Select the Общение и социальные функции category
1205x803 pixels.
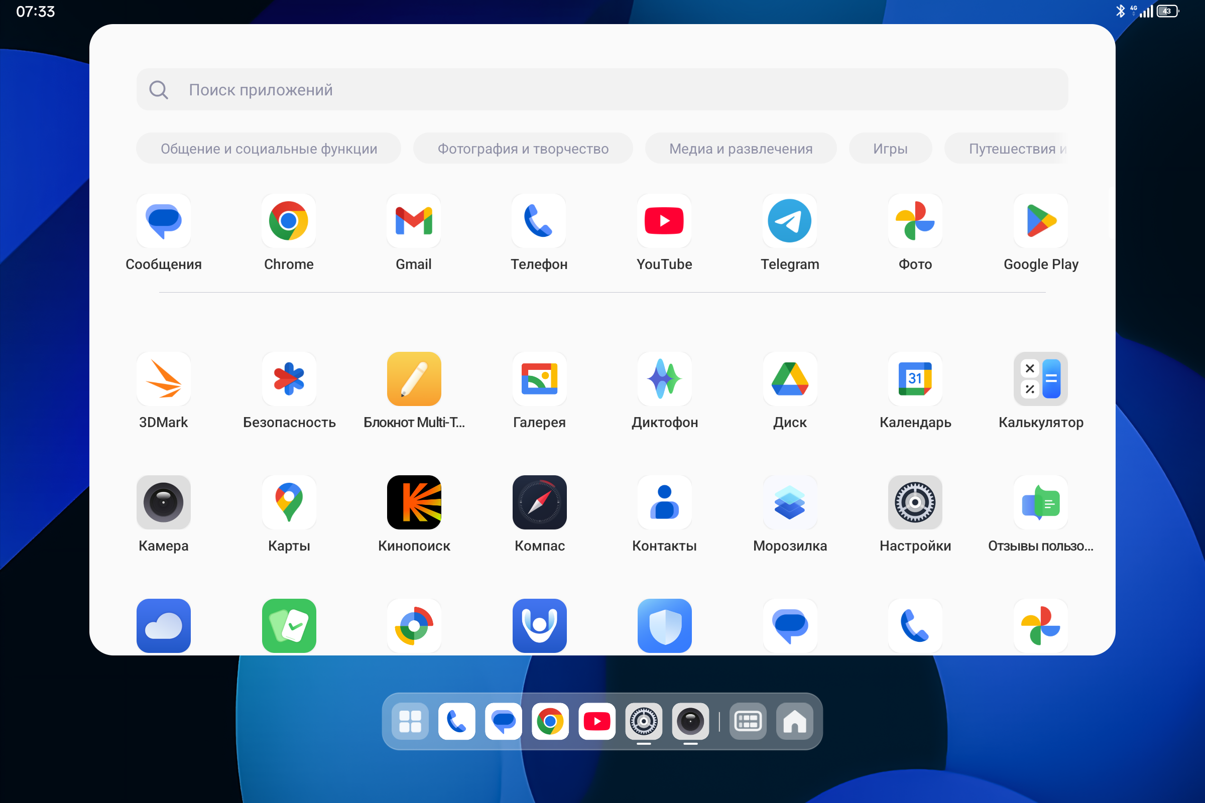click(x=269, y=149)
